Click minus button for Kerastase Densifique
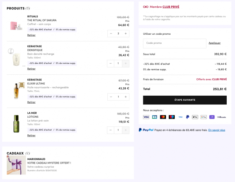 (x=111, y=64)
